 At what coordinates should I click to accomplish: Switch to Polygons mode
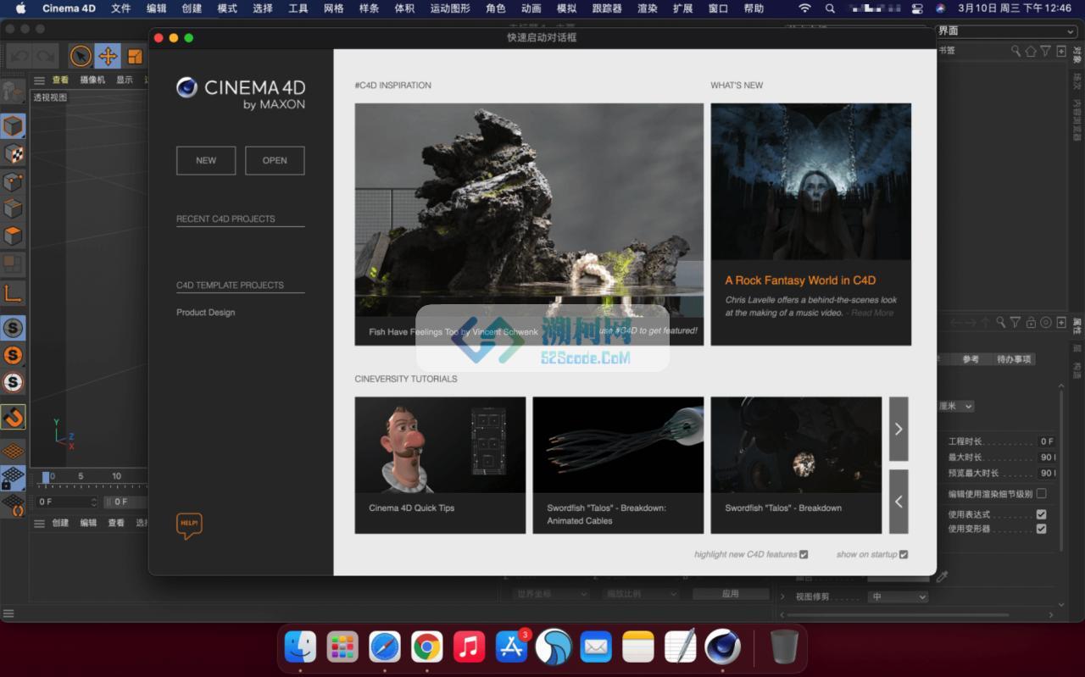coord(13,236)
